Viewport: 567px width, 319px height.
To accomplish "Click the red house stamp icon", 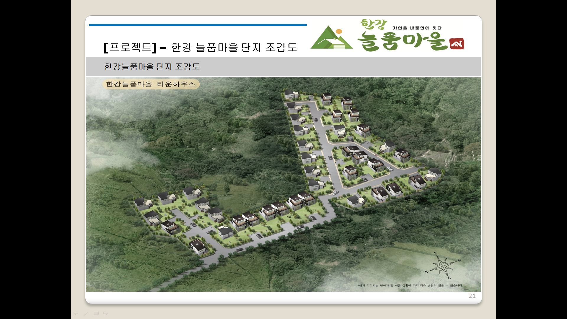I will (457, 44).
